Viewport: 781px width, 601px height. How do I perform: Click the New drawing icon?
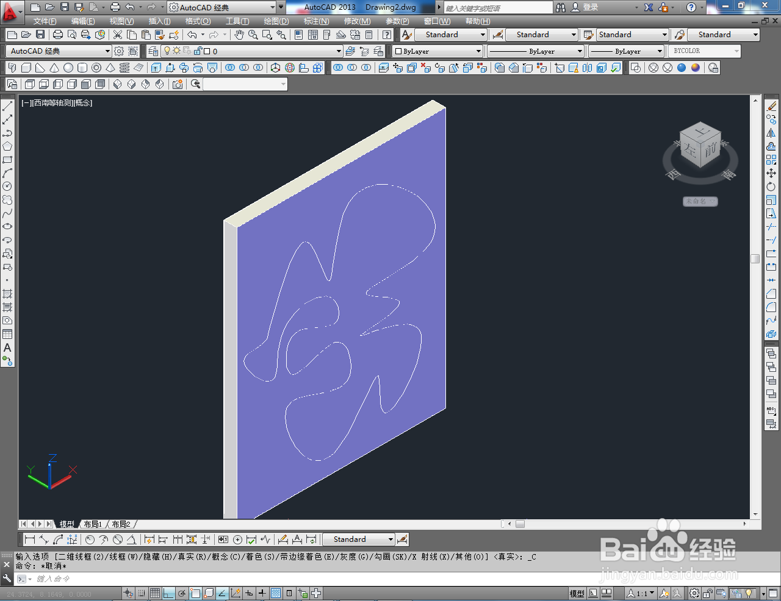pos(12,35)
